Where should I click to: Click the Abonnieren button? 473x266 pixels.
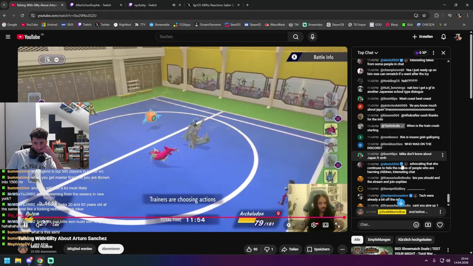pos(111,249)
